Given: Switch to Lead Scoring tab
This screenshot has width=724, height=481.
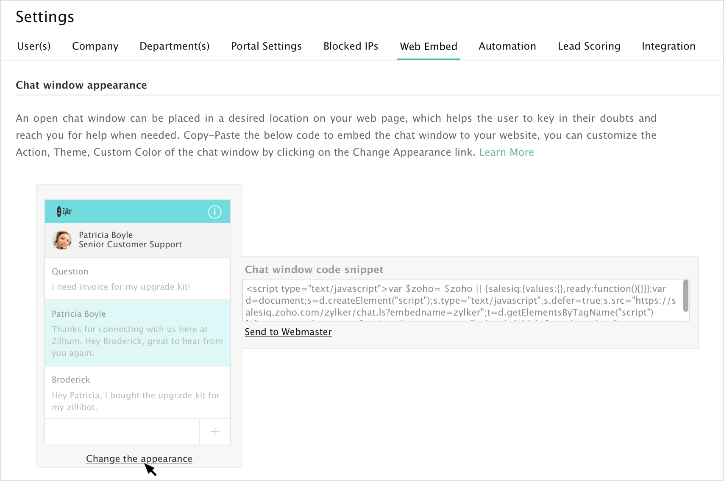Looking at the screenshot, I should click(x=589, y=46).
